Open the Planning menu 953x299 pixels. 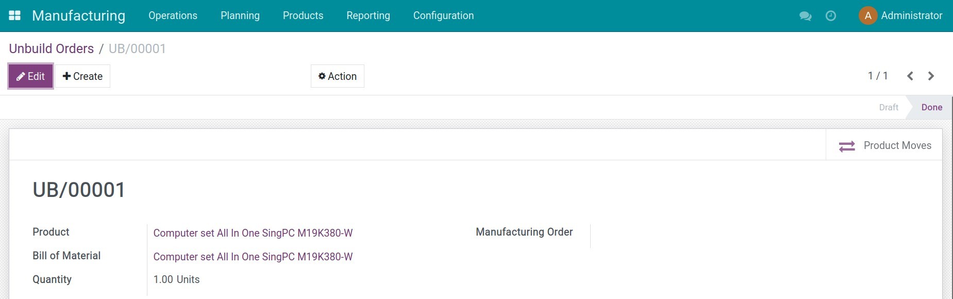click(240, 15)
